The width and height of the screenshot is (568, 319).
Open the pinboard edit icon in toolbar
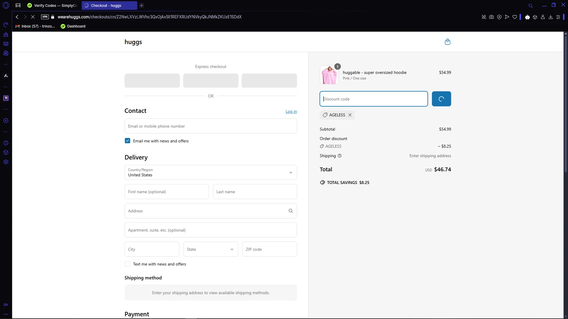(x=484, y=17)
